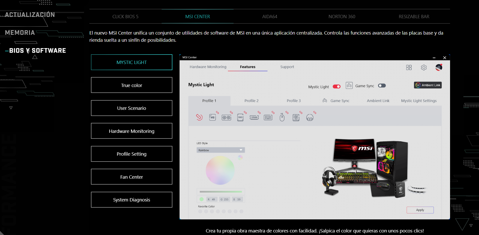479x235 pixels.
Task: Click the PC setup product image
Action: [374, 168]
